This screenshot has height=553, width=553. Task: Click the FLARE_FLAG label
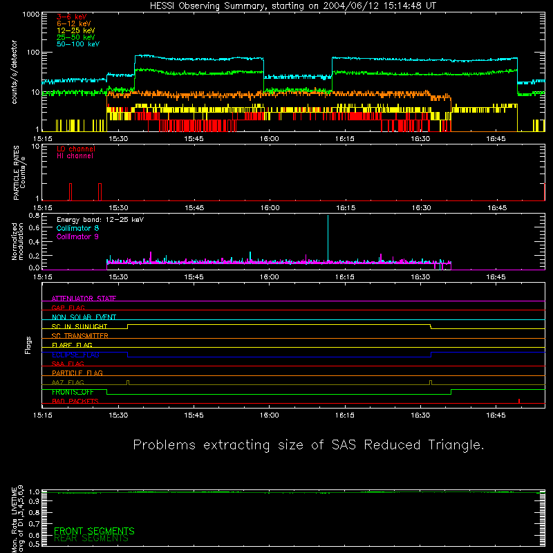pos(72,345)
